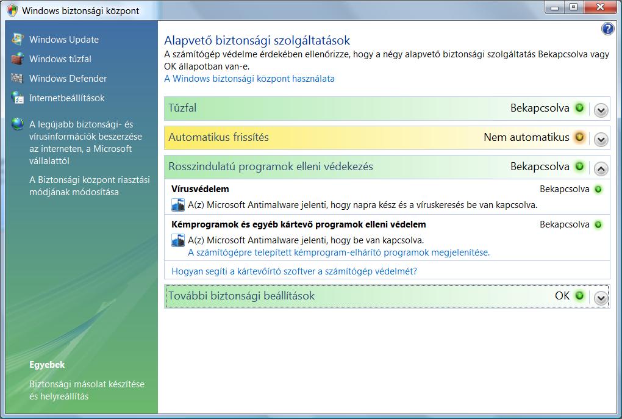Click the Windows Update shield icon
This screenshot has height=419, width=622.
click(x=17, y=40)
